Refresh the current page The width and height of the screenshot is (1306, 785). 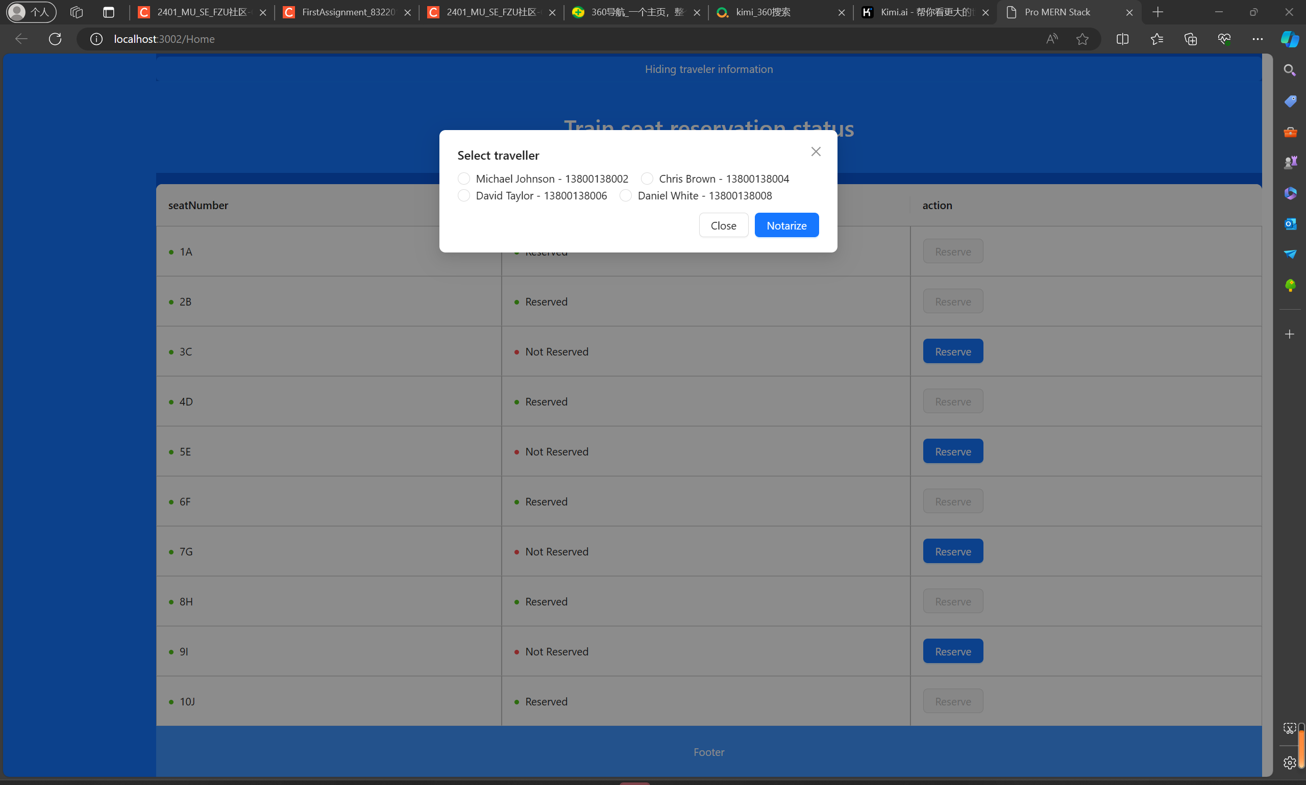(55, 39)
